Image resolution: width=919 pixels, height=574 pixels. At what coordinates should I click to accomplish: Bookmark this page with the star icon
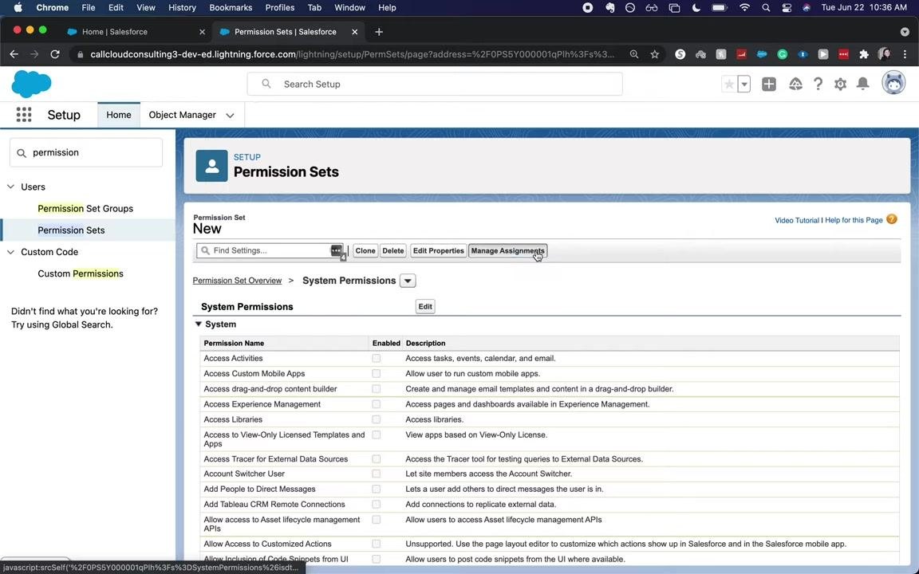pyautogui.click(x=655, y=54)
